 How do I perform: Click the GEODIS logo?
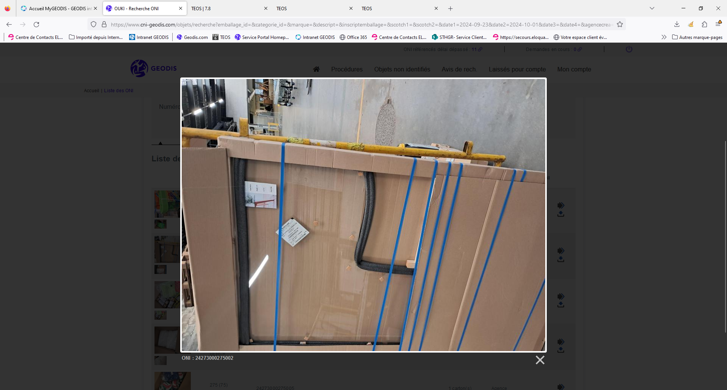154,68
